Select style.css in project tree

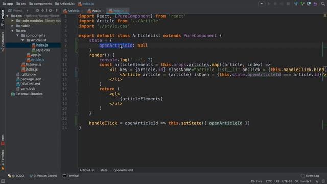(41, 50)
